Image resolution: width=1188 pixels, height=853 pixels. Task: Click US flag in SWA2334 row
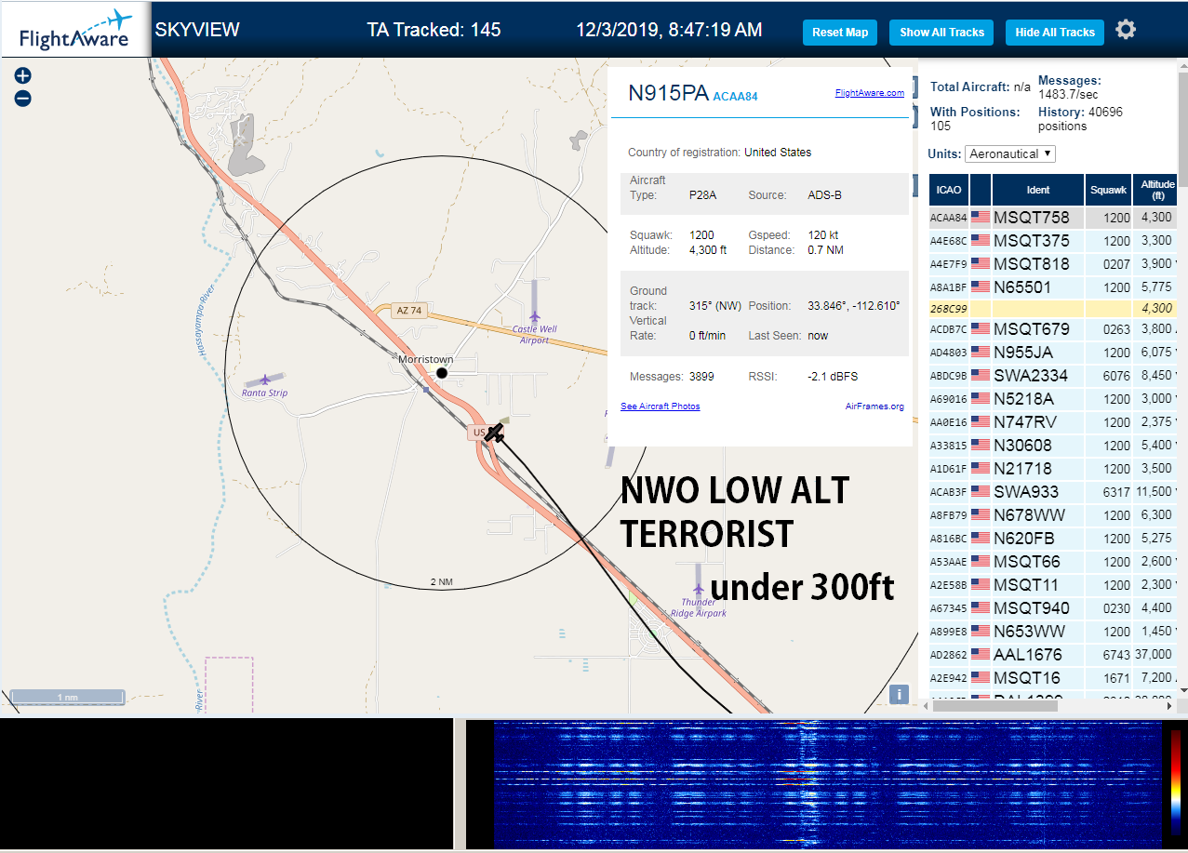point(981,376)
